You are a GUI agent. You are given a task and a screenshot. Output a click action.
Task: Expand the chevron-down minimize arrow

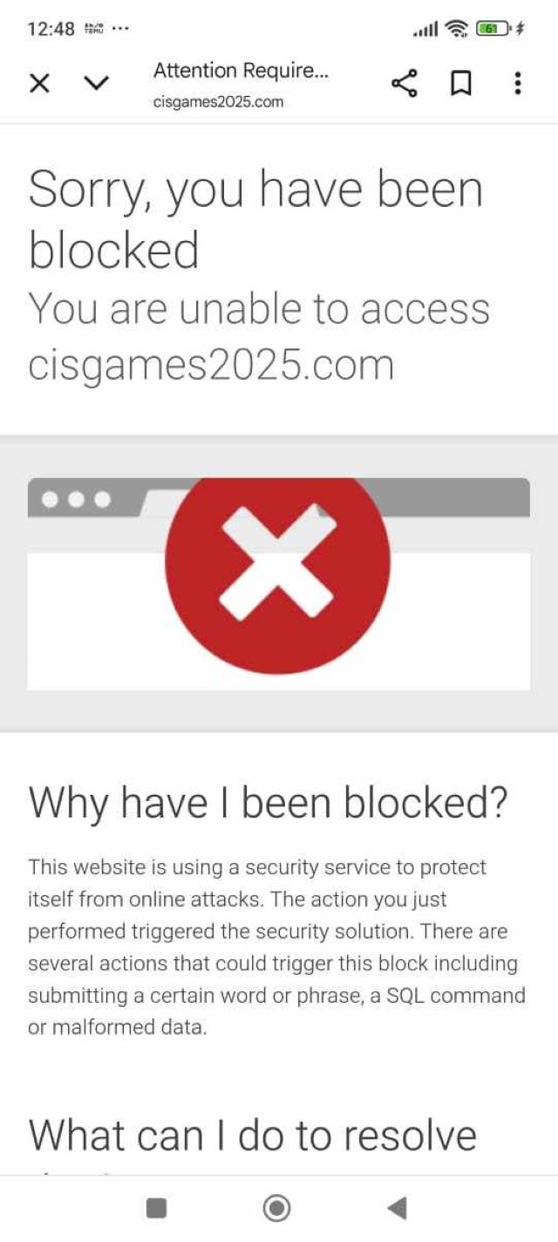(x=96, y=84)
